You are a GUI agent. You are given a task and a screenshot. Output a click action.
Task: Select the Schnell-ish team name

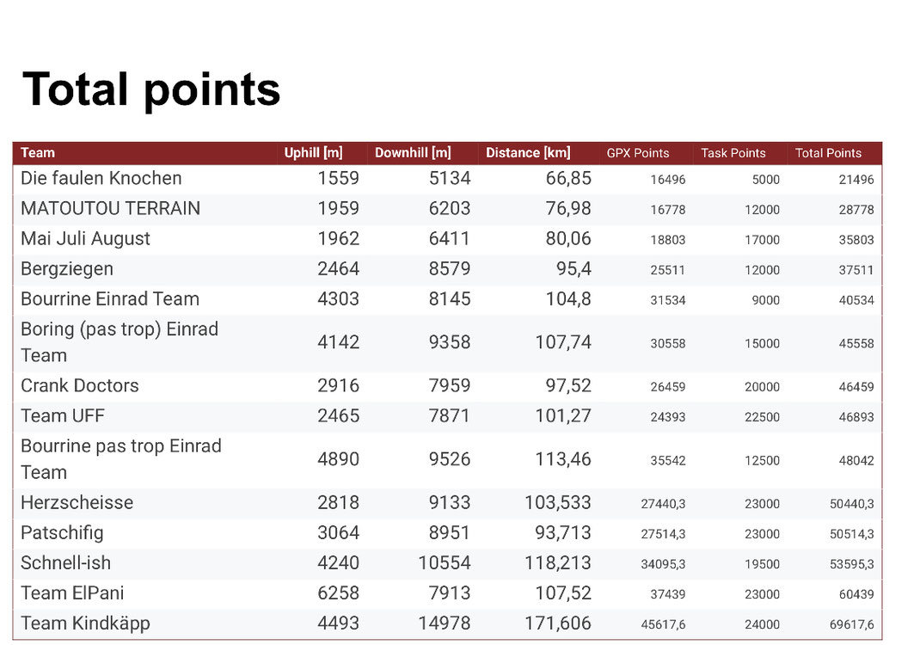point(65,563)
